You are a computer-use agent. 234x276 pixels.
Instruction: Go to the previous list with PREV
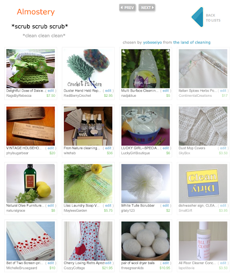click(x=128, y=8)
